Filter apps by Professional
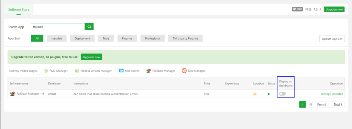This screenshot has width=352, height=129. (153, 38)
